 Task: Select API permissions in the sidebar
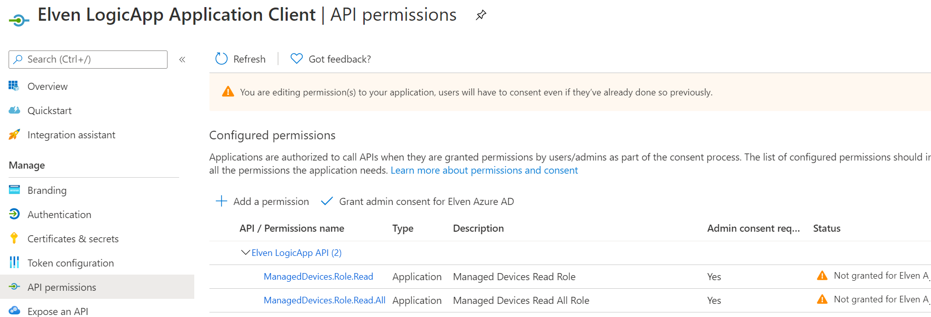(x=97, y=287)
